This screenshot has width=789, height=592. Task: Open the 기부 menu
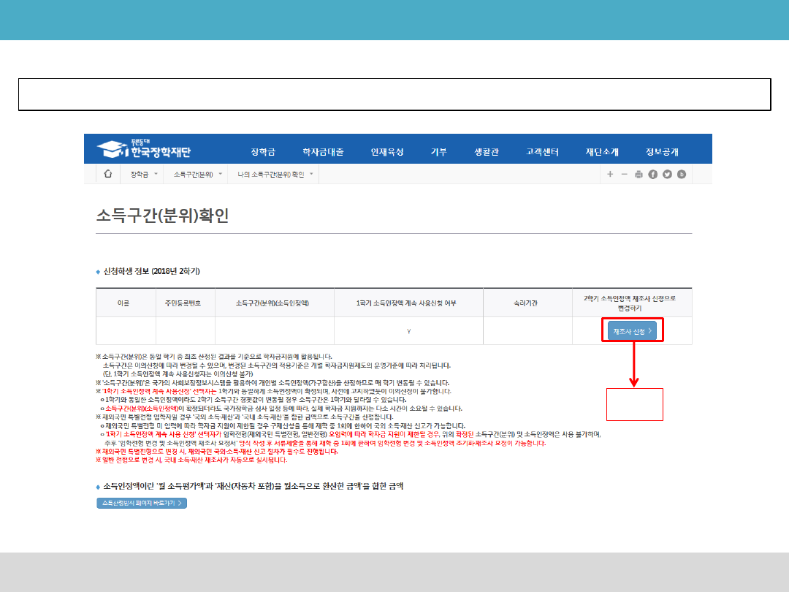[x=438, y=151]
